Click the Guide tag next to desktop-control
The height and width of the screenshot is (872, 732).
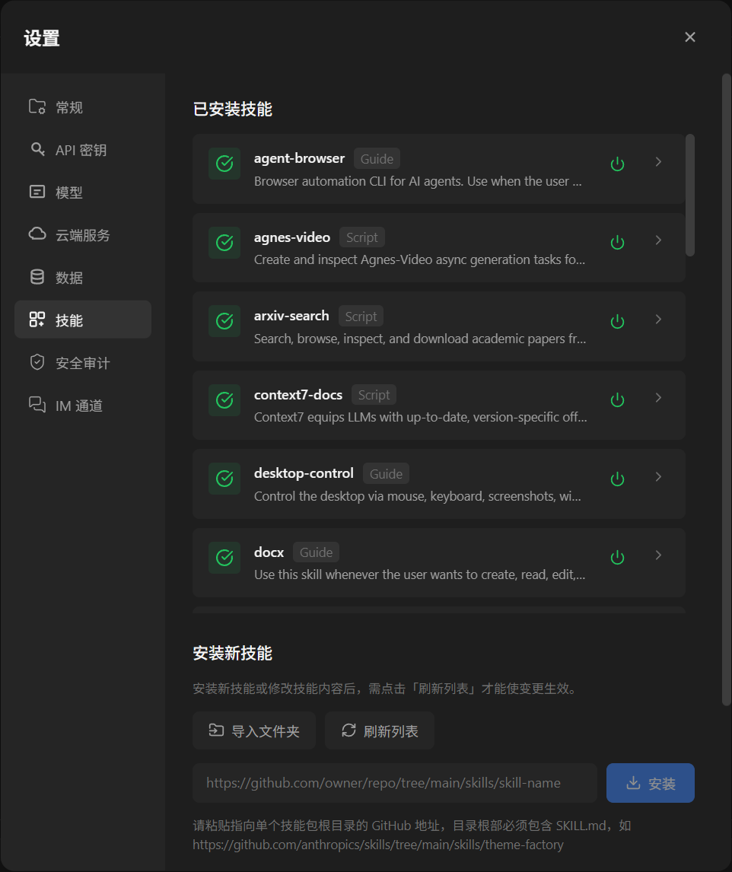point(386,474)
